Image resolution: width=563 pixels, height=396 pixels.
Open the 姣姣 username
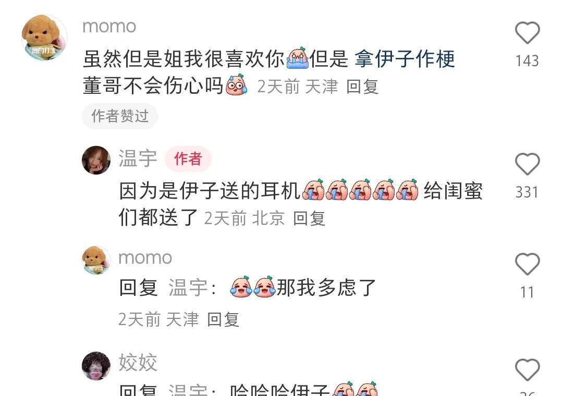138,362
